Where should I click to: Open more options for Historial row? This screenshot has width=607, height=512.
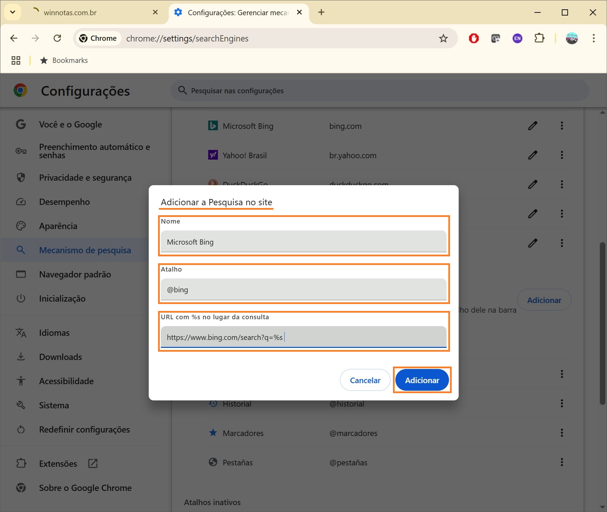tap(562, 404)
